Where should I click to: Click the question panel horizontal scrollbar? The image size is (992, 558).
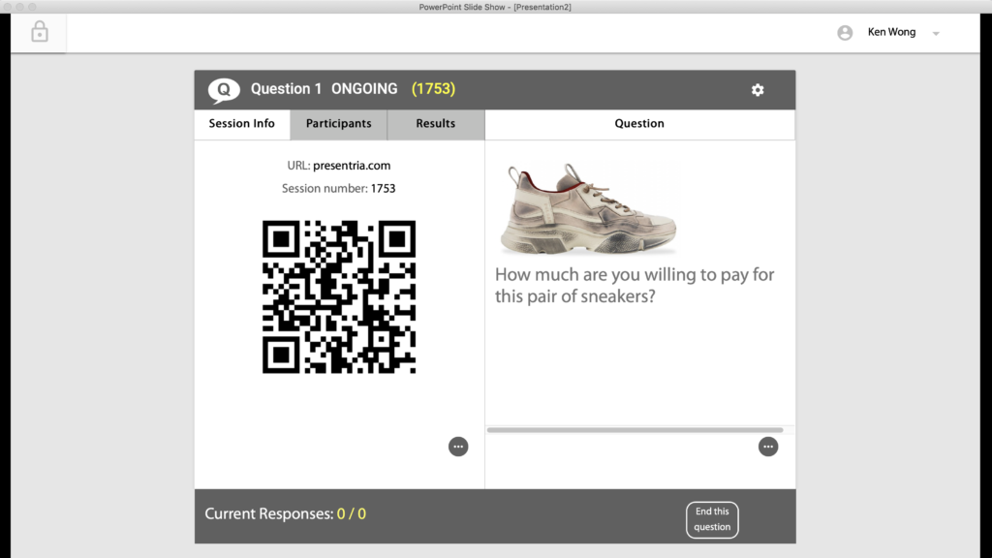(635, 429)
